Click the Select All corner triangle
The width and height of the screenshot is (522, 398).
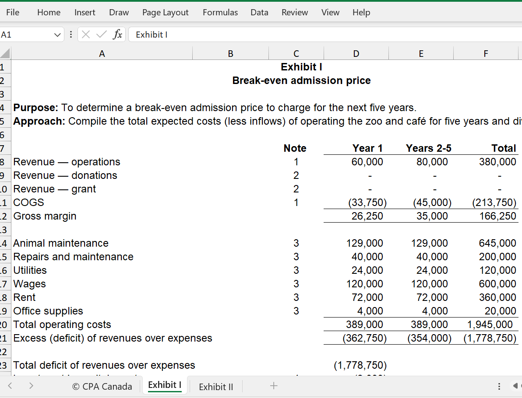[x=5, y=53]
